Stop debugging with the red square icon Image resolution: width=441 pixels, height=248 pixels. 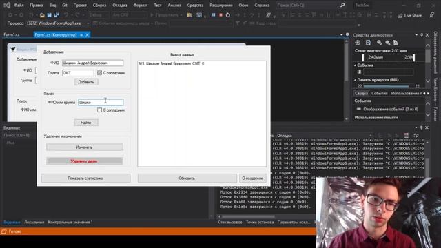click(x=220, y=15)
